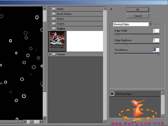Expand the Texture filter category
This screenshot has height=126, width=168.
point(50,54)
